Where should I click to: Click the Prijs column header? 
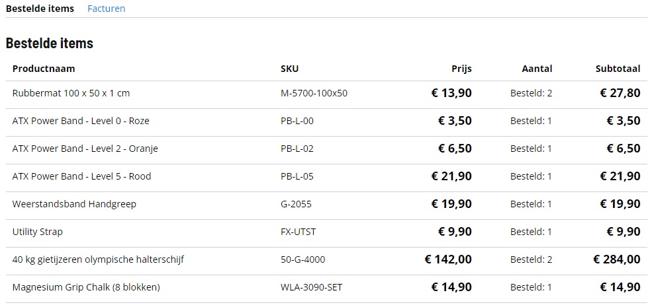pyautogui.click(x=461, y=69)
